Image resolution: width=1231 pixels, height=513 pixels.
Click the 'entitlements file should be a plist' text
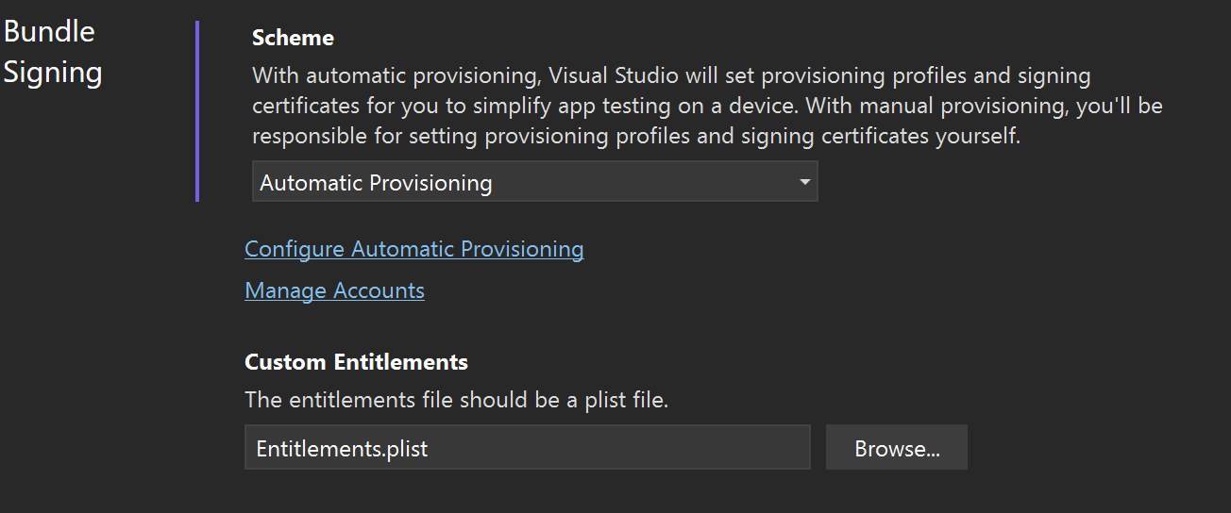pos(456,400)
